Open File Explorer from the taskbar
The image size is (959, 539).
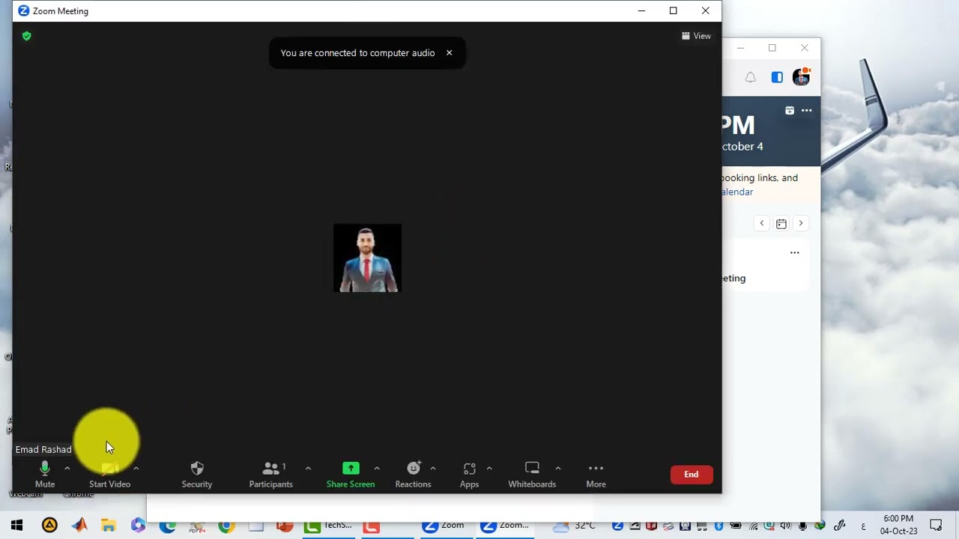pos(109,526)
